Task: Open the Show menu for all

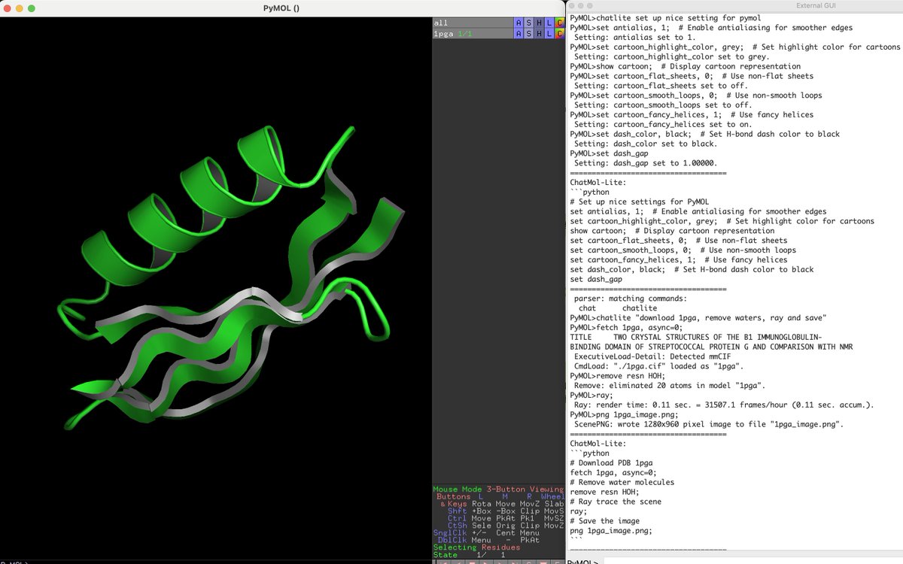Action: (528, 23)
